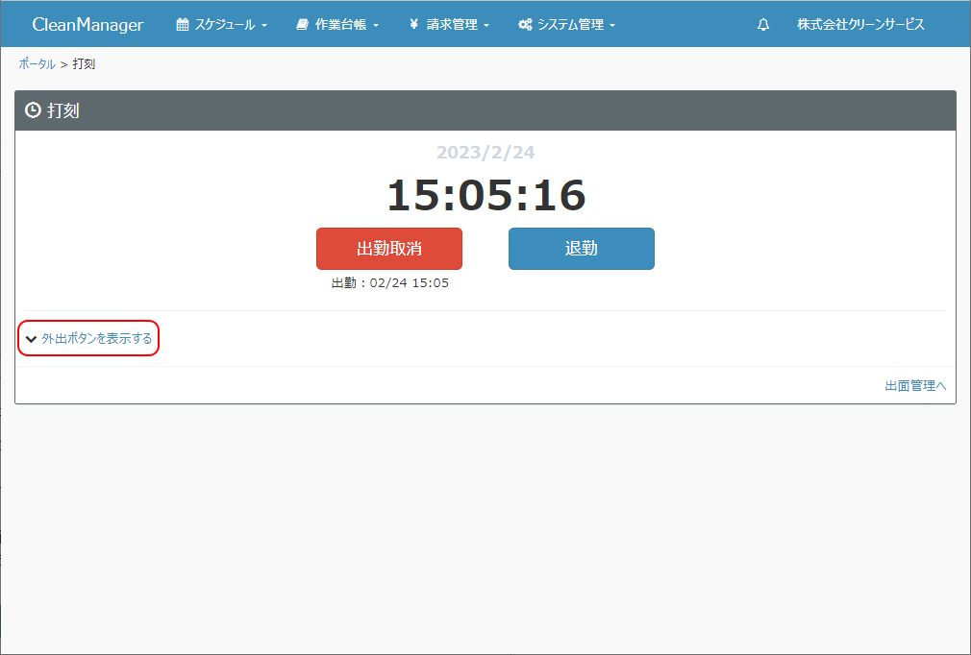The width and height of the screenshot is (971, 655).
Task: Click the notification bell icon
Action: [763, 25]
